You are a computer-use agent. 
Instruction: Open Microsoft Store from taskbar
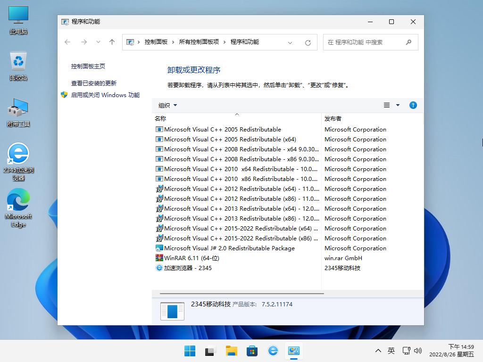point(252,351)
